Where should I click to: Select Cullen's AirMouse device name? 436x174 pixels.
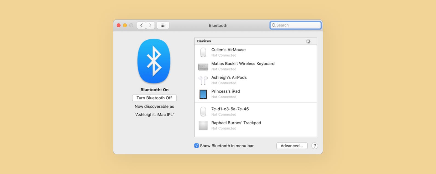pos(228,50)
